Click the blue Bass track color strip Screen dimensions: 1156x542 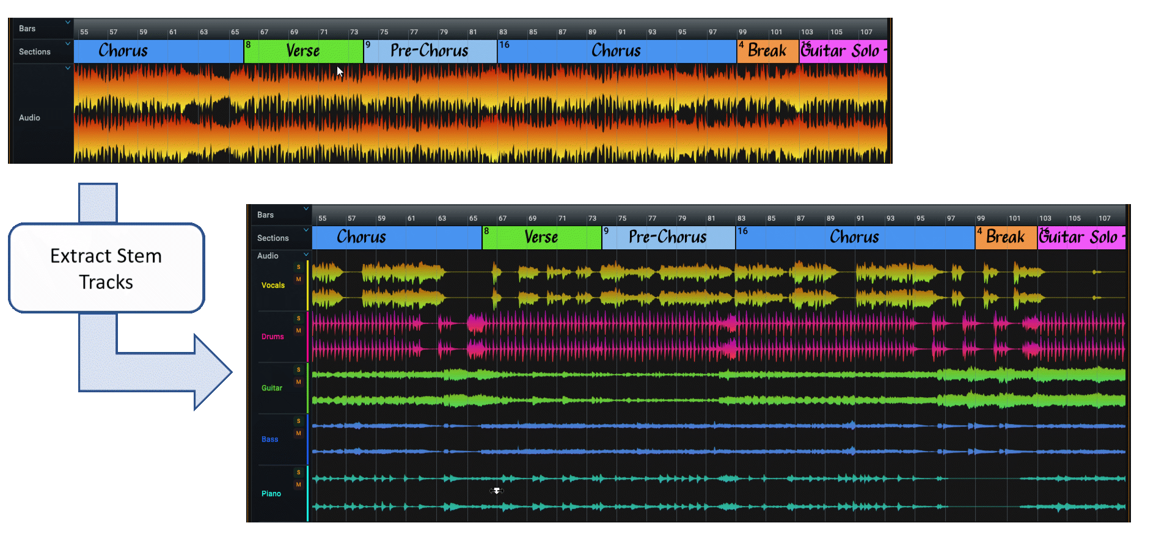[x=307, y=439]
